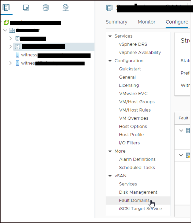
Task: Open the Networking inventory view
Action: click(x=66, y=7)
